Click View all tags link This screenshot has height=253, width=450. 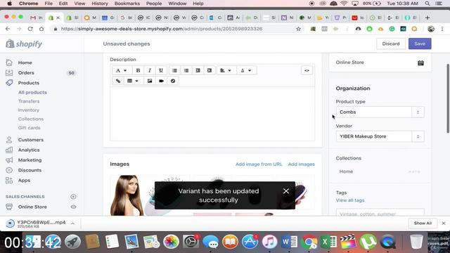pyautogui.click(x=350, y=200)
